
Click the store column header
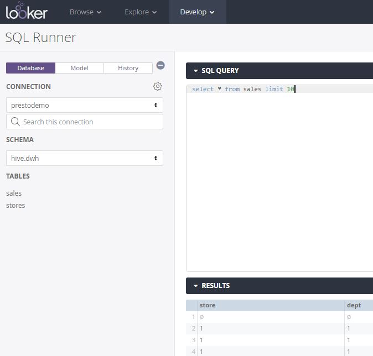[271, 305]
